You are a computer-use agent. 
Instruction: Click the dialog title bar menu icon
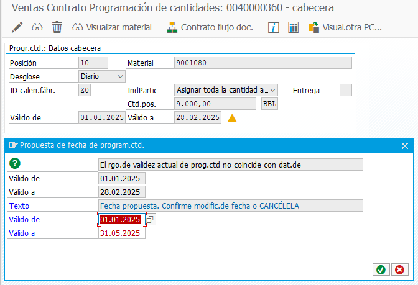13,145
